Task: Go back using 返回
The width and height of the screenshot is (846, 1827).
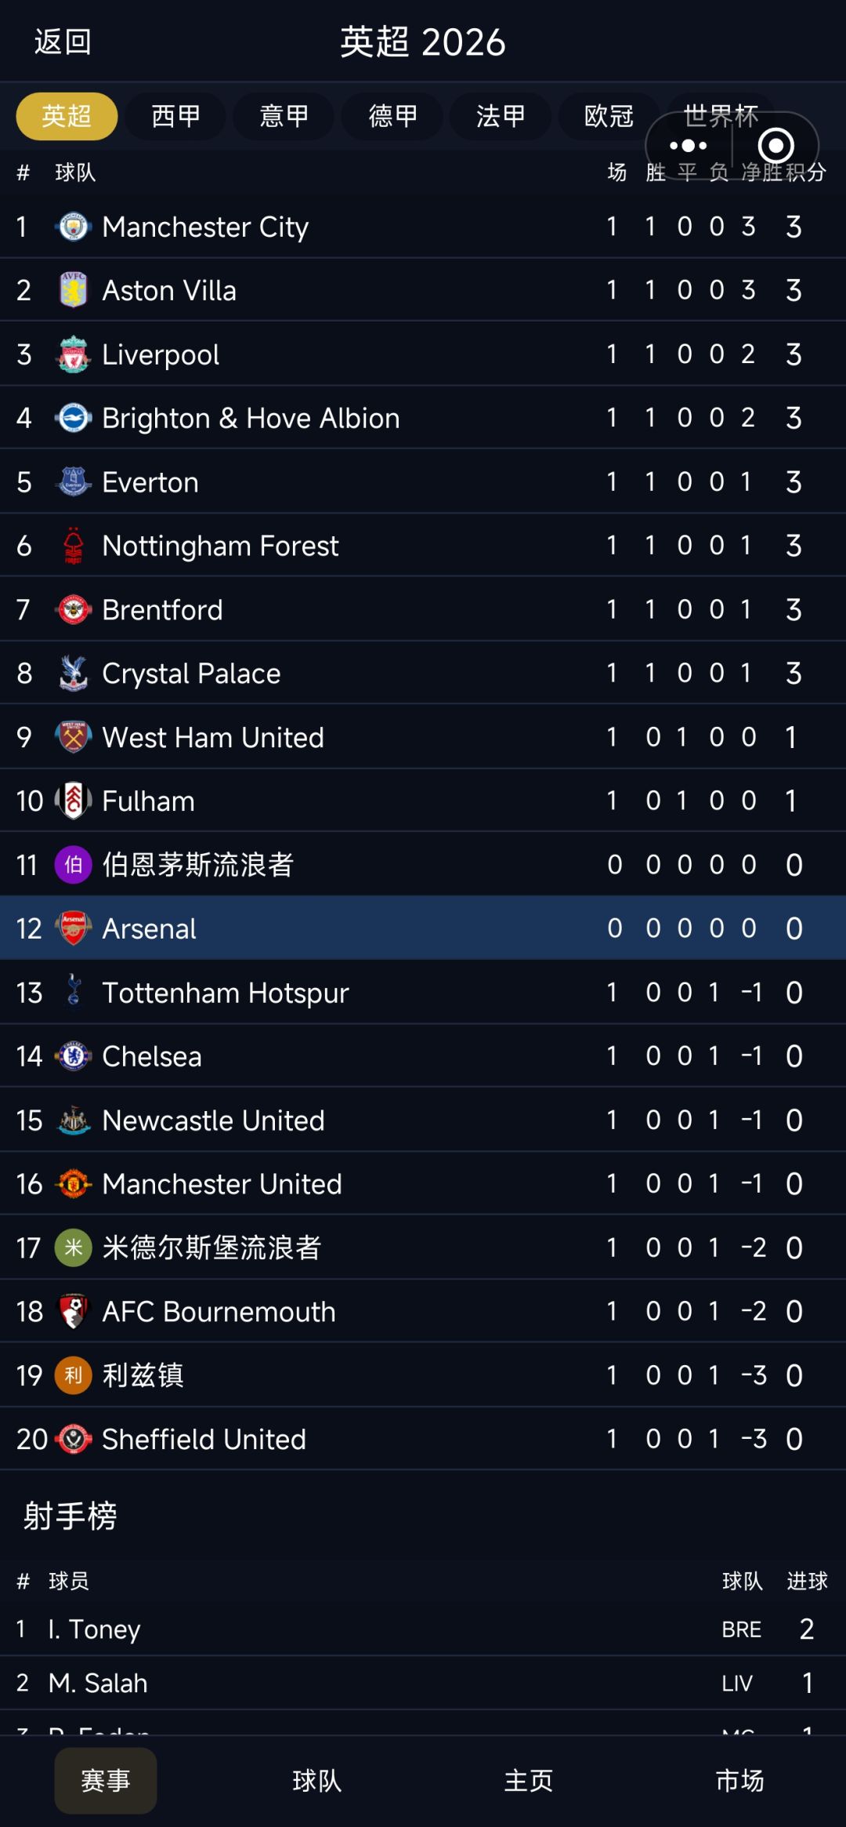Action: point(63,42)
